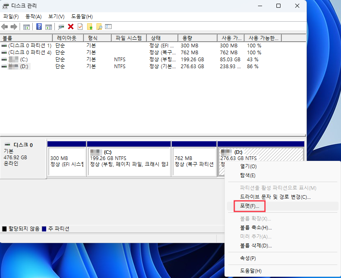Viewport: 341px width, 278px height.
Task: Click the 주 파티션 legend color swatch
Action: 45,229
